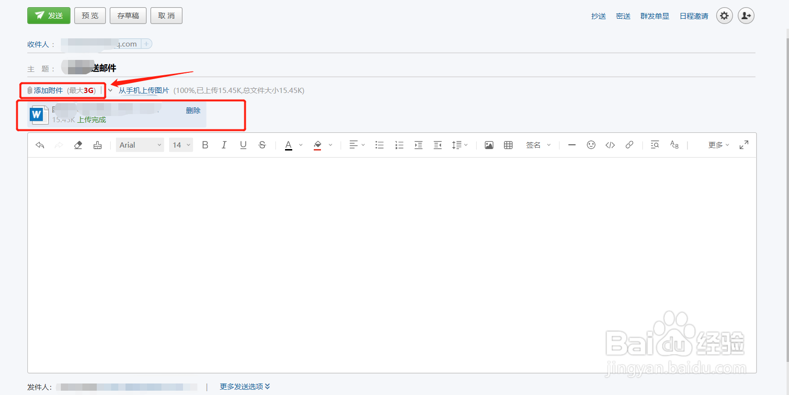This screenshot has height=395, width=789.
Task: Choose 从手机上传图片 upload from phone
Action: (x=144, y=90)
